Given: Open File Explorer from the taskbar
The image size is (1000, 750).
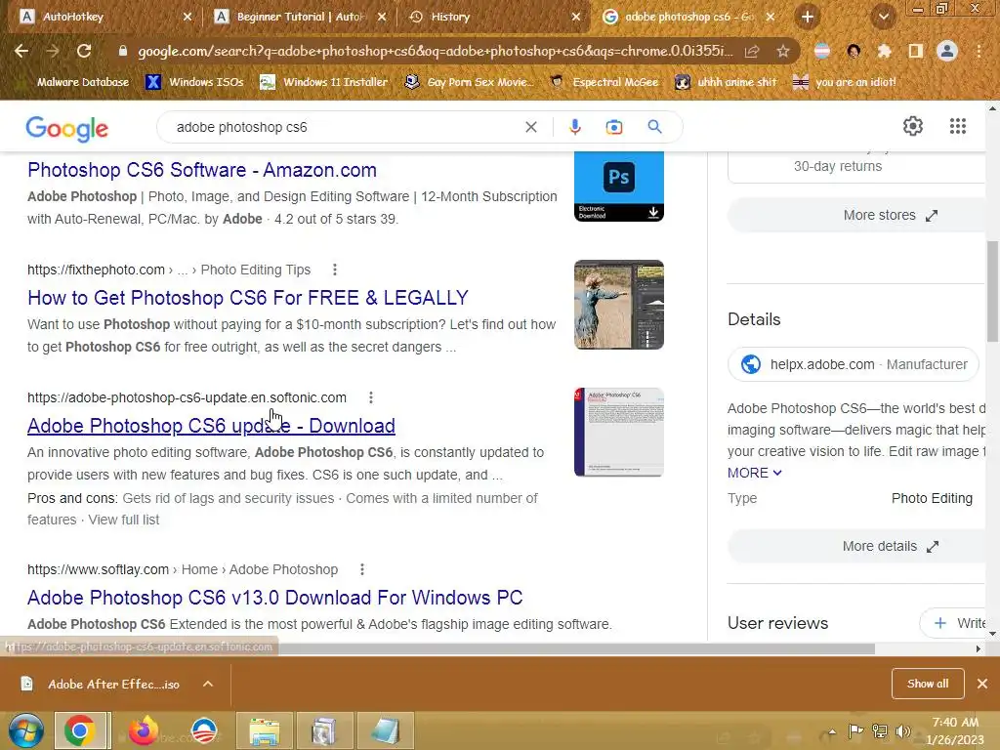Looking at the screenshot, I should 264,730.
